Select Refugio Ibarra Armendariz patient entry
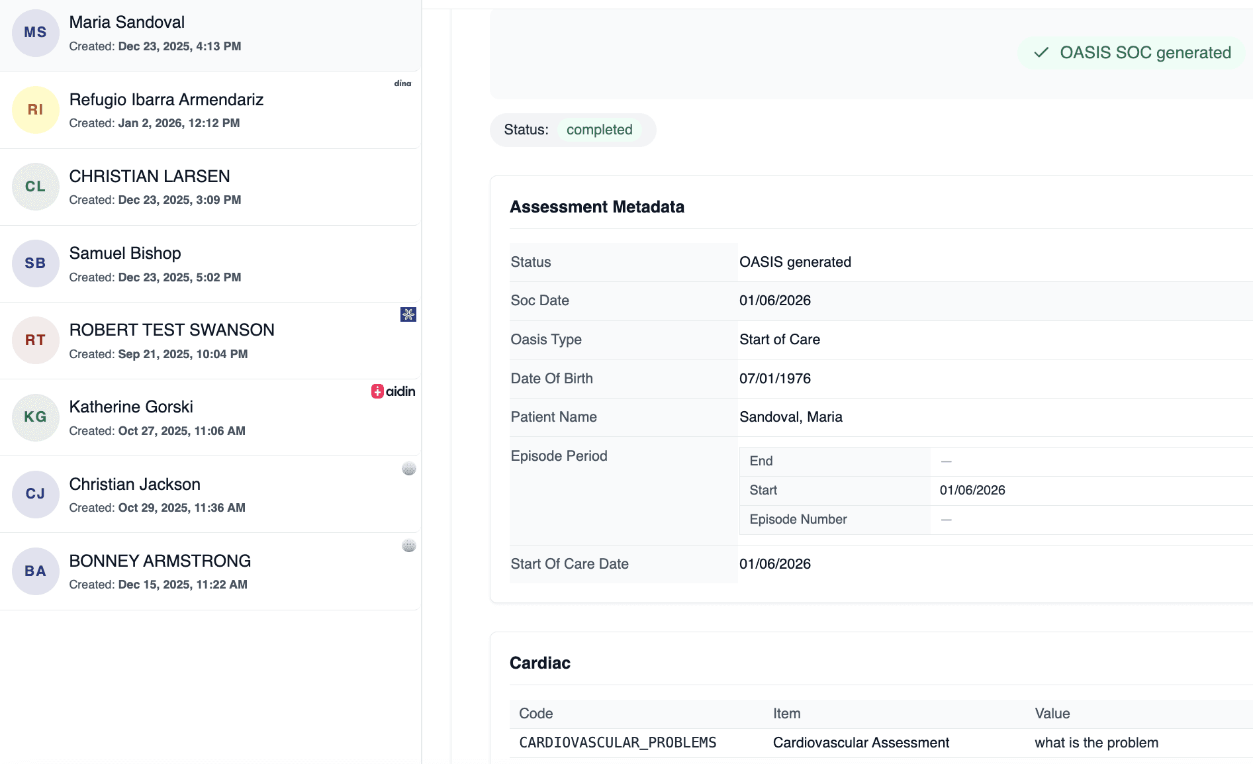The image size is (1253, 764). (210, 110)
